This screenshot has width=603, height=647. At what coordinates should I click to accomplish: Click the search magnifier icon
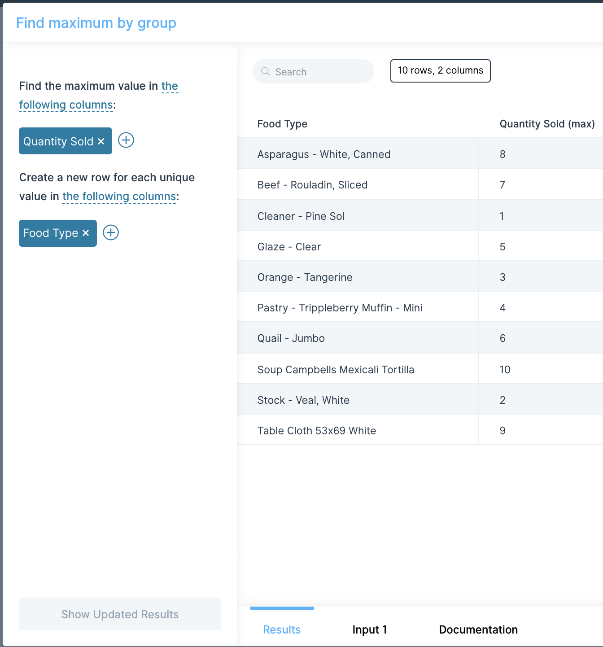265,71
